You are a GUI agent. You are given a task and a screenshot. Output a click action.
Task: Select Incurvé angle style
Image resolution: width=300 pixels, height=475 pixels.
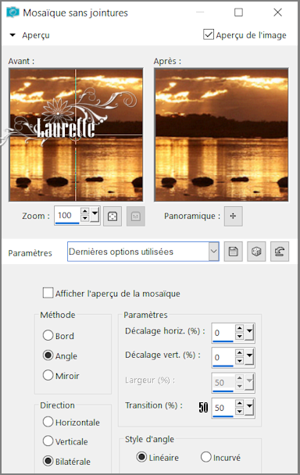[205, 457]
